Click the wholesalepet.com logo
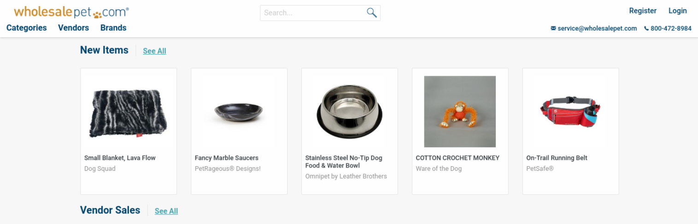The height and width of the screenshot is (224, 698). click(x=71, y=12)
